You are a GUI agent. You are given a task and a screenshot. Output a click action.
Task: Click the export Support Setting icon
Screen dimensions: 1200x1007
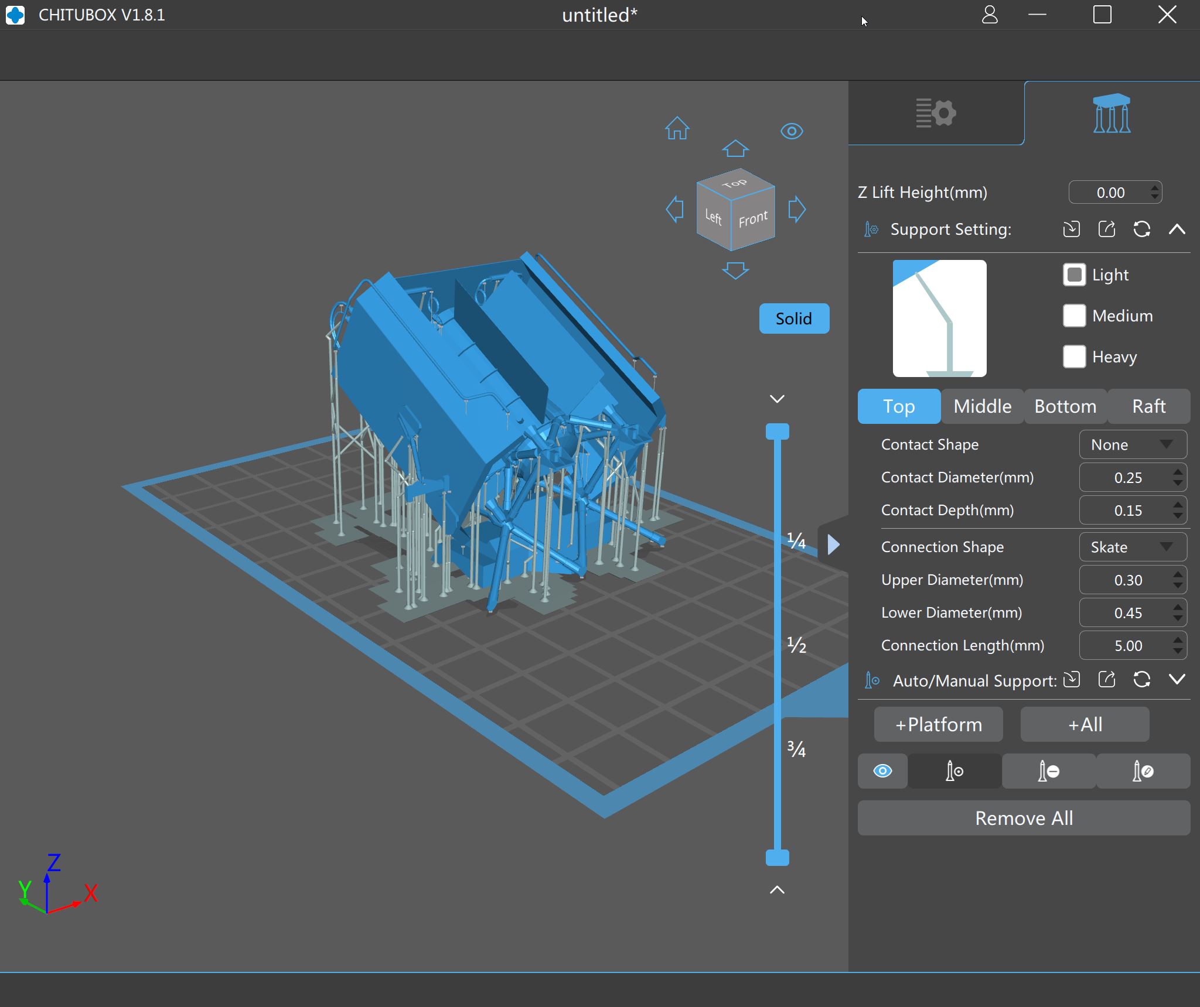[1106, 229]
